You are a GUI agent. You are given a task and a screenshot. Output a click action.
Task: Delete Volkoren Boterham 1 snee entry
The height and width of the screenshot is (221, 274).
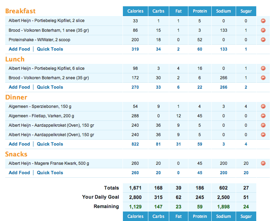263,30
